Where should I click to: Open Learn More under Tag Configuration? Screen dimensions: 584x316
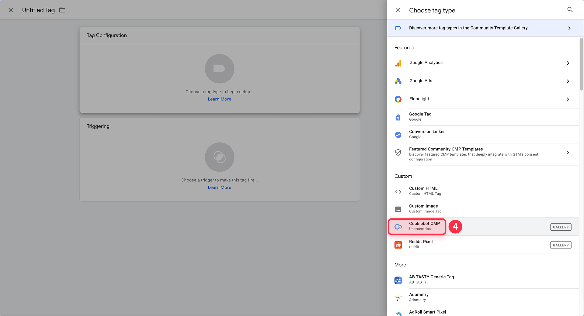point(220,99)
